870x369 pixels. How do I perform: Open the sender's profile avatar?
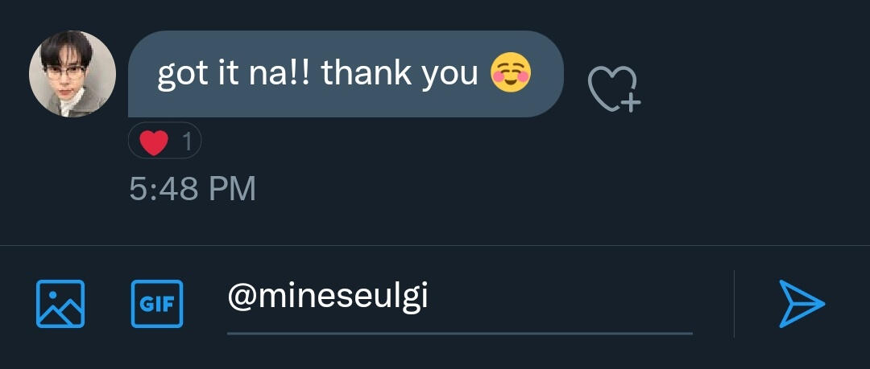point(72,74)
